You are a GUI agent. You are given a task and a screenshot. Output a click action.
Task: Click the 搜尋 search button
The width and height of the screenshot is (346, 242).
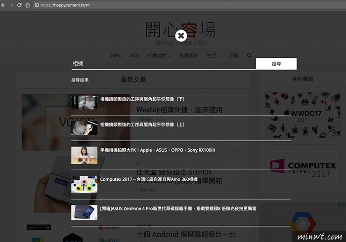[276, 64]
